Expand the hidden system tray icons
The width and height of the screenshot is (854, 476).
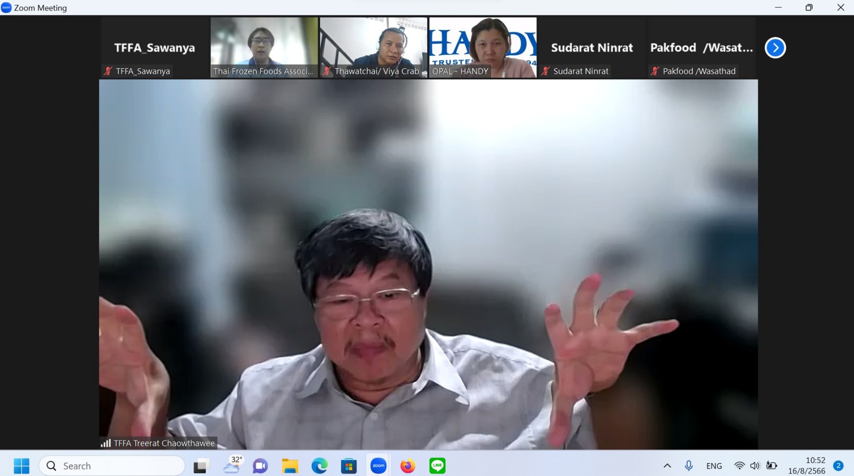coord(667,466)
